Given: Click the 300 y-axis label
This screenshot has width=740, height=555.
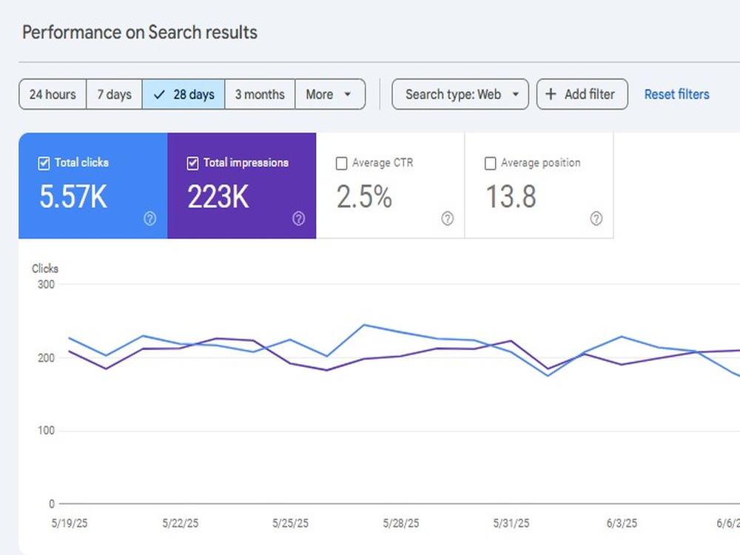Looking at the screenshot, I should click(46, 284).
